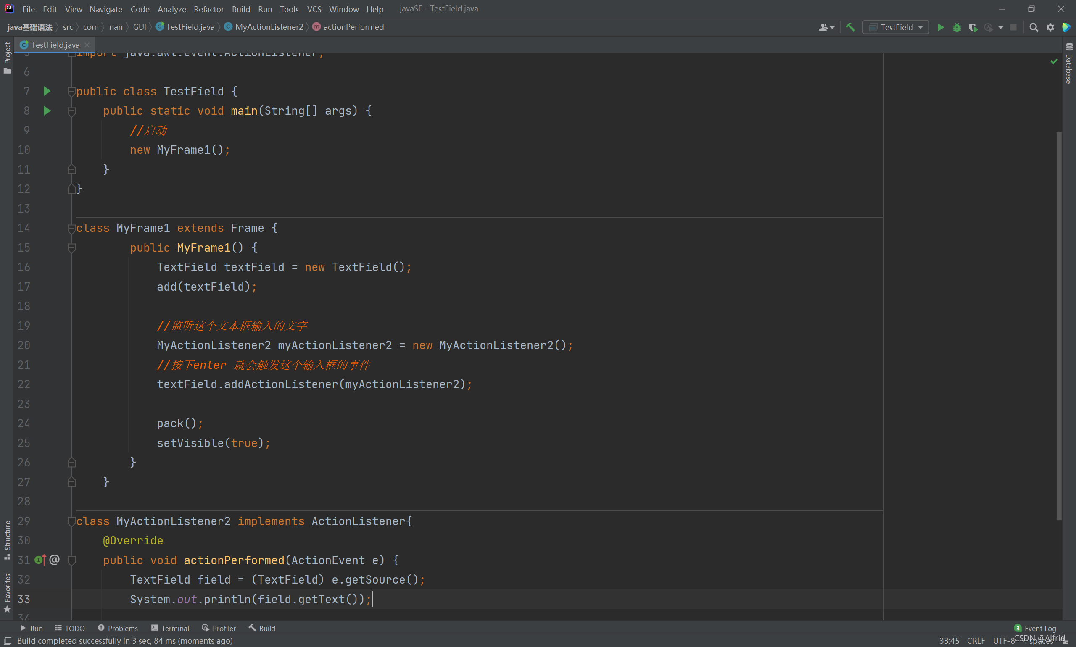
Task: Click the tool window quick access icon bottom-left
Action: pyautogui.click(x=8, y=640)
